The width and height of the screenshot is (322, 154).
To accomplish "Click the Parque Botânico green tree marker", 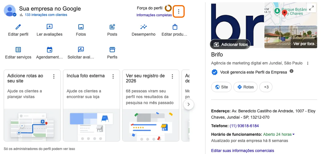I will [x=277, y=11].
